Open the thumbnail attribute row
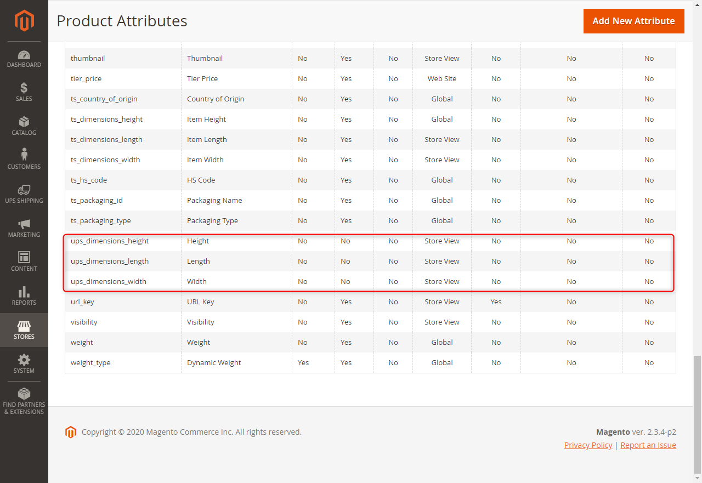This screenshot has width=702, height=483. 370,58
